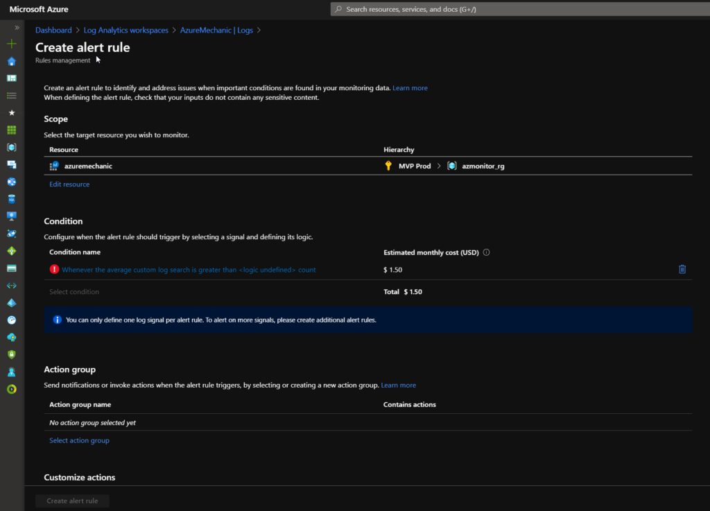Navigate to Dashboard breadcrumb
Screen dimensions: 710x511
pos(53,31)
